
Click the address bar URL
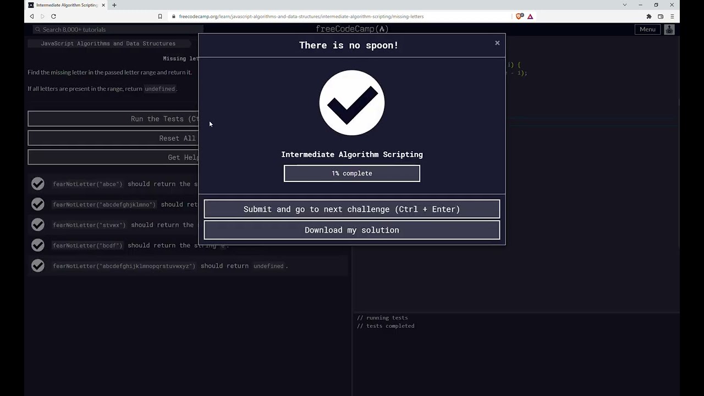(301, 16)
